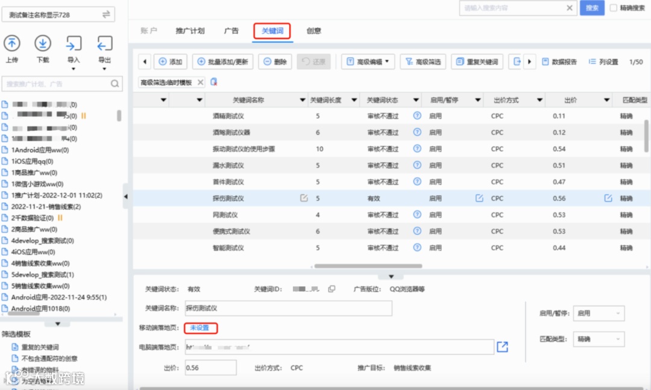Image resolution: width=651 pixels, height=390 pixels.
Task: Switch to the 关键词 tab
Action: 272,31
